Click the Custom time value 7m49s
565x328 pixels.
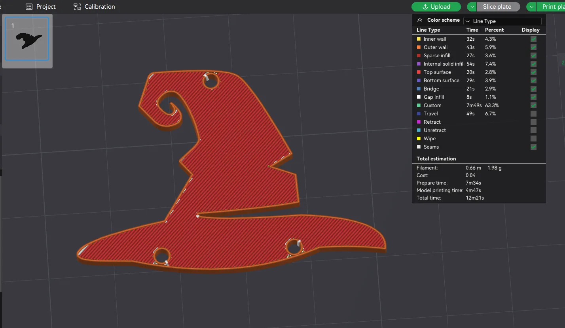(x=474, y=106)
